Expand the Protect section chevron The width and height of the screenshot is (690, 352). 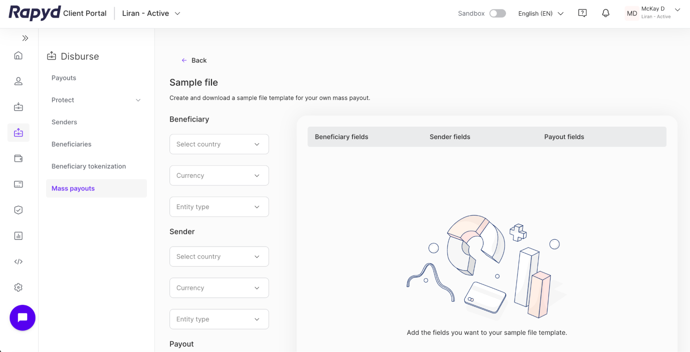[x=138, y=100]
